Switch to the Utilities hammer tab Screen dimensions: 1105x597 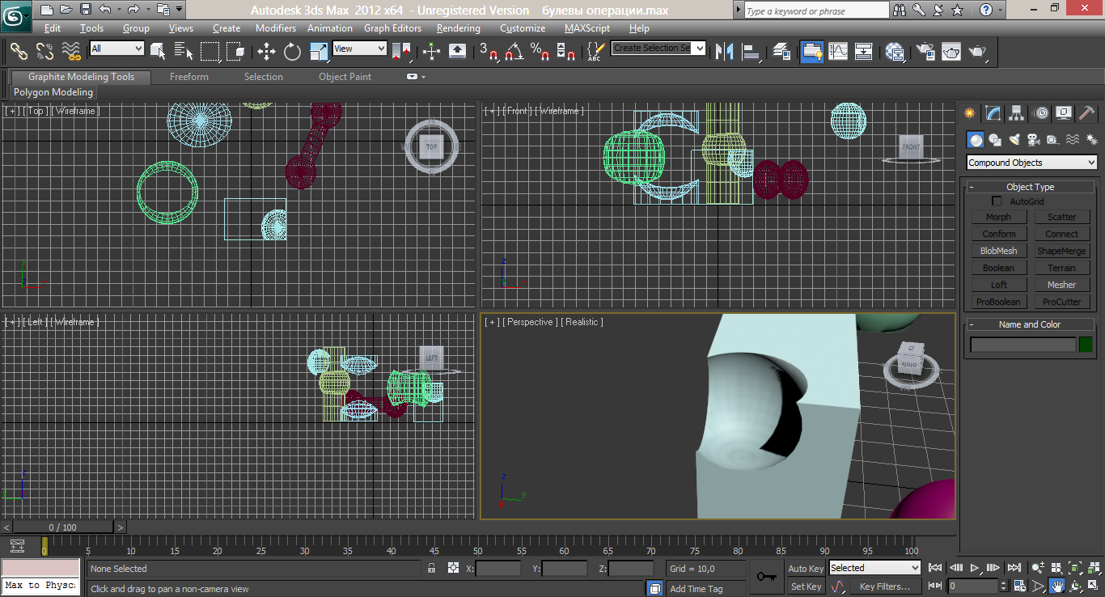coord(1087,113)
